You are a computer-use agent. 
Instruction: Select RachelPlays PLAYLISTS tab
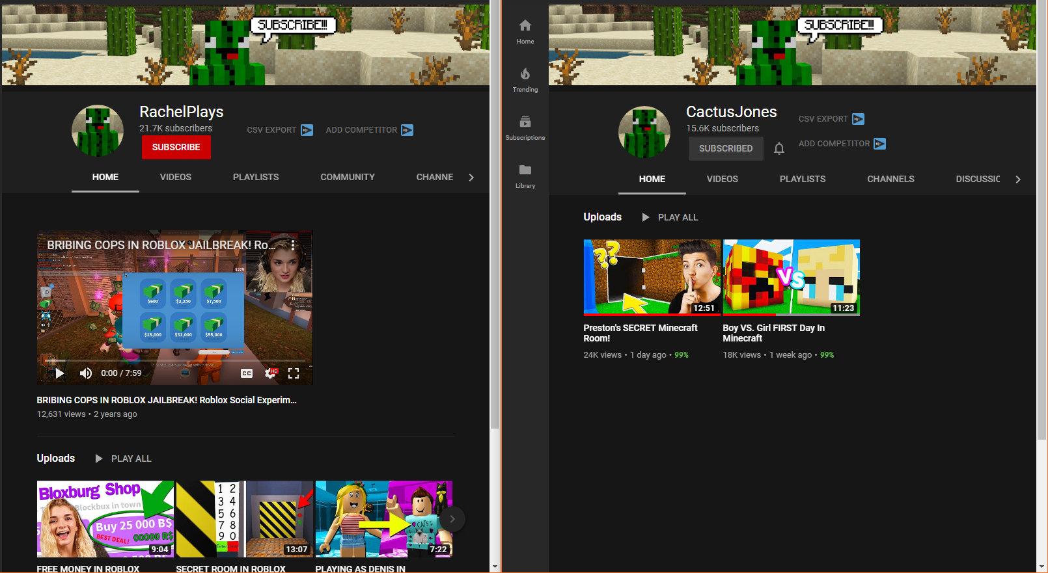[x=256, y=177]
